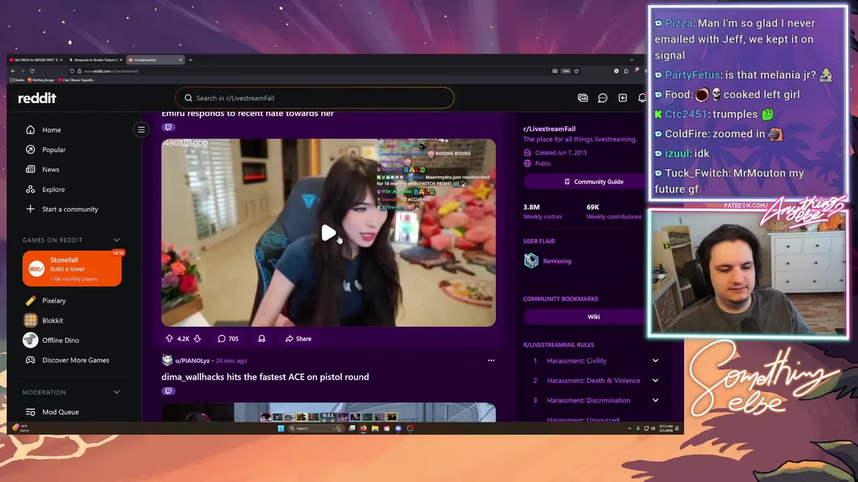The width and height of the screenshot is (858, 482).
Task: Click the create post plus icon
Action: click(x=623, y=98)
